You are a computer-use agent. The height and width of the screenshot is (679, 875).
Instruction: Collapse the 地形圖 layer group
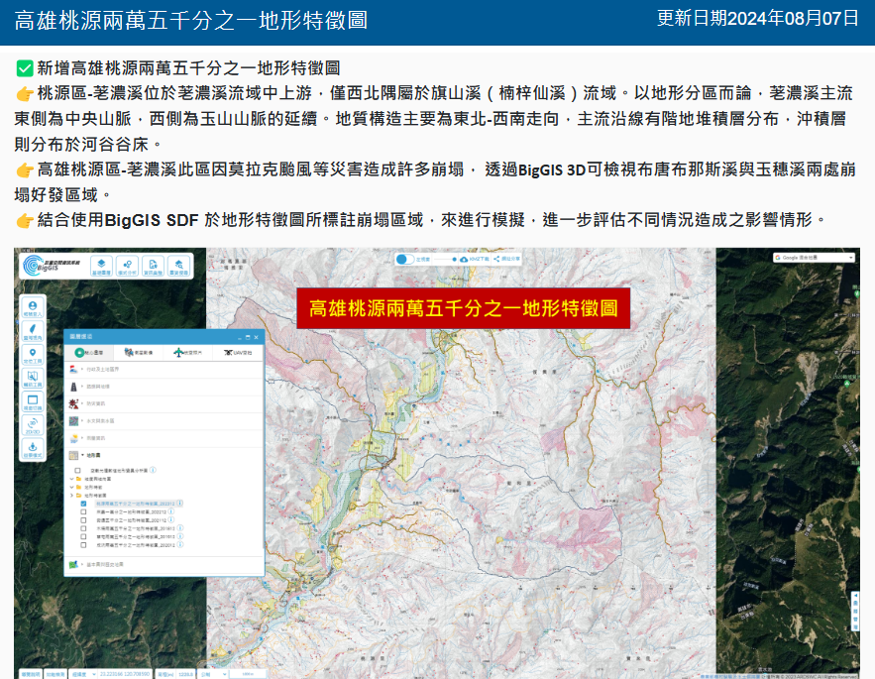(82, 455)
